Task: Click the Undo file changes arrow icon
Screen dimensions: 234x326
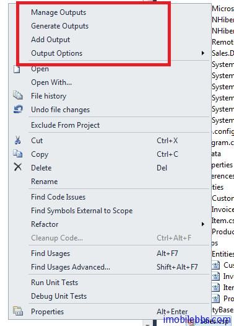Action: tap(18, 109)
